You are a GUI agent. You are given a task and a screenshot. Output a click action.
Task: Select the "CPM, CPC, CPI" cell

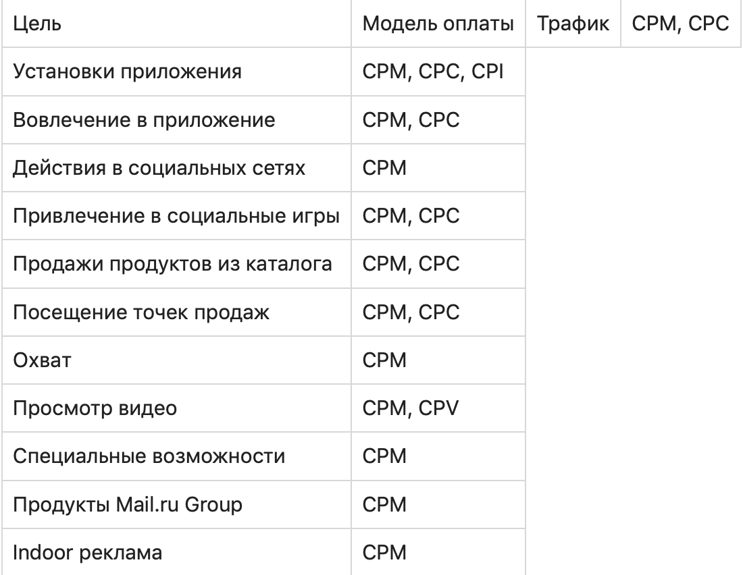click(x=433, y=72)
